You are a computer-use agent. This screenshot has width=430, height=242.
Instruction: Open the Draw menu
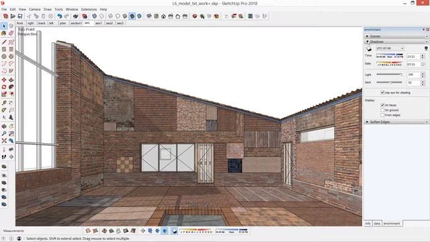click(x=48, y=9)
